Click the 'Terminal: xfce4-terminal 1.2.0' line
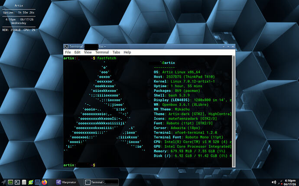 tap(185, 132)
